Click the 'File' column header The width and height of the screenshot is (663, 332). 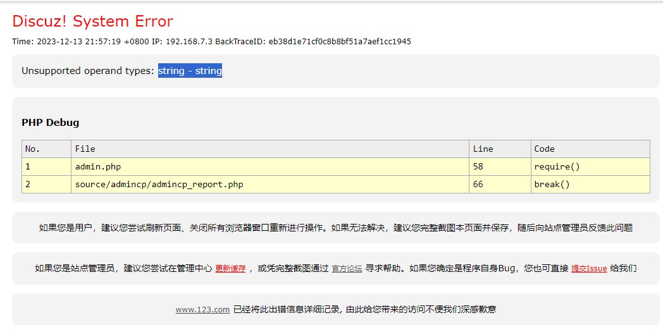(85, 149)
